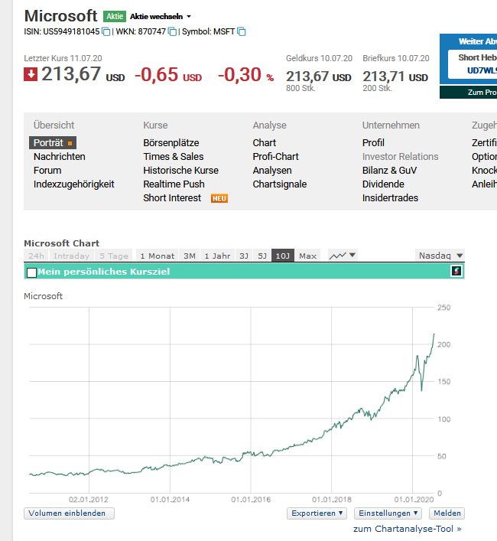Select the 3J chart range
Viewport: 497px width, 541px height.
[x=244, y=256]
